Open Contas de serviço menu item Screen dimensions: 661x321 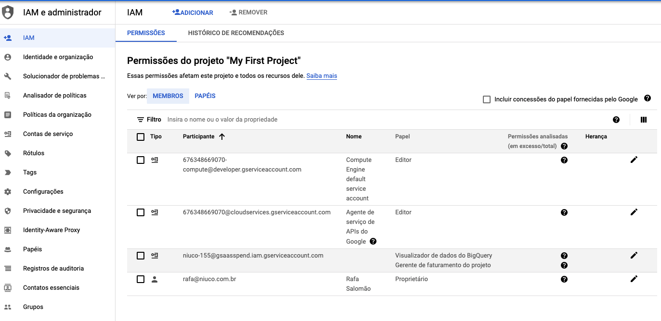(58, 134)
